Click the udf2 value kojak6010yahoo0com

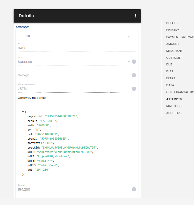[x=53, y=156]
